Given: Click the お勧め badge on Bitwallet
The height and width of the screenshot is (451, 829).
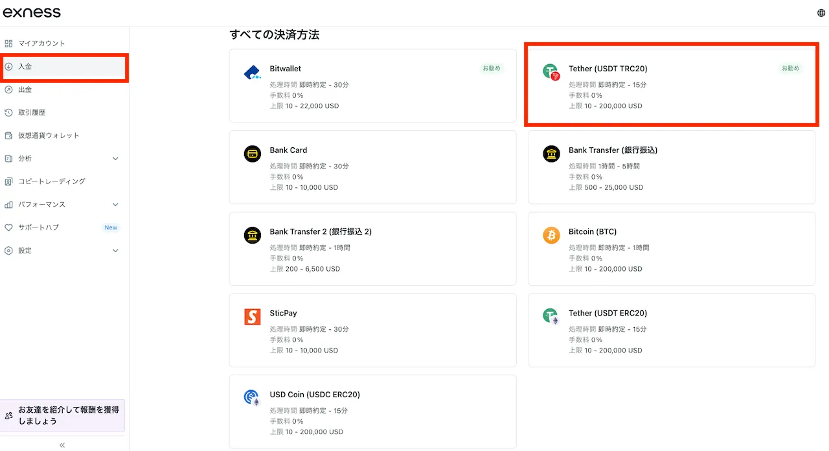Looking at the screenshot, I should [491, 68].
